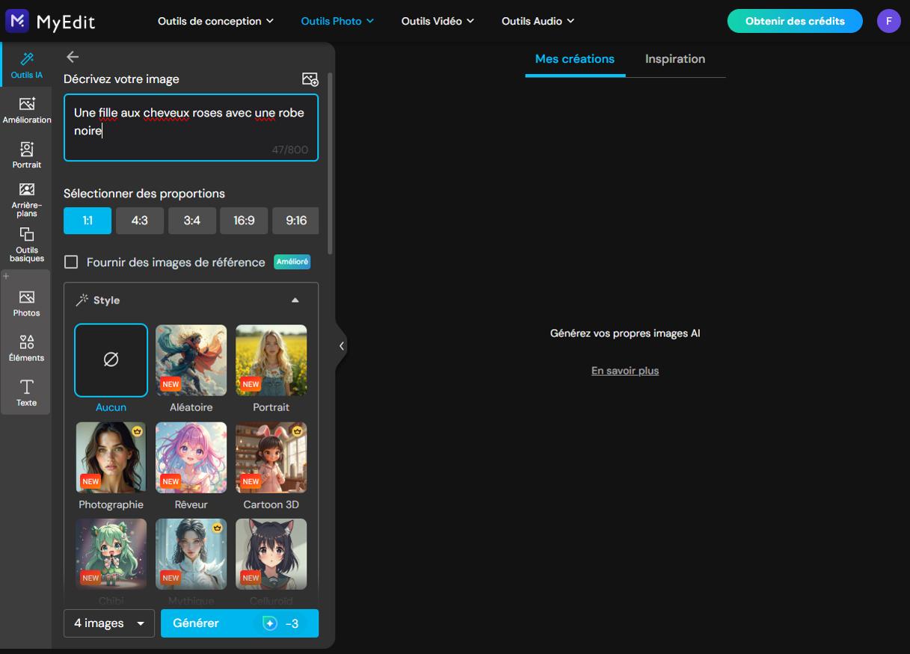Screen dimensions: 910x654
Task: Open the Éléments panel
Action: [x=26, y=348]
